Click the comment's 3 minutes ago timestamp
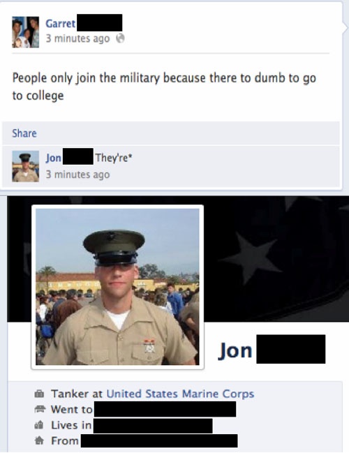 point(77,174)
